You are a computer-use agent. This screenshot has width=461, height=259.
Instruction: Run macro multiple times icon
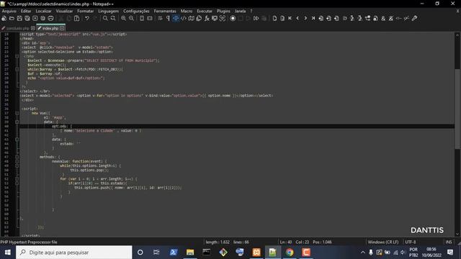(256, 18)
